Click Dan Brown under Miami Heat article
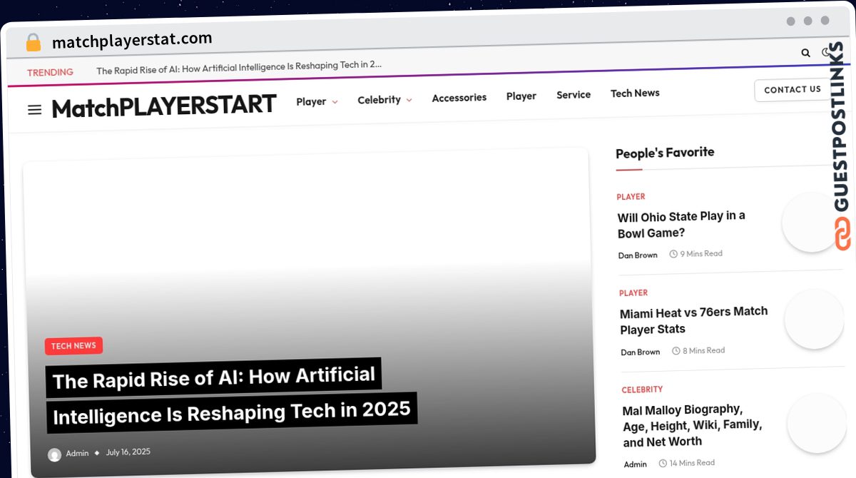856x478 pixels. pyautogui.click(x=641, y=352)
